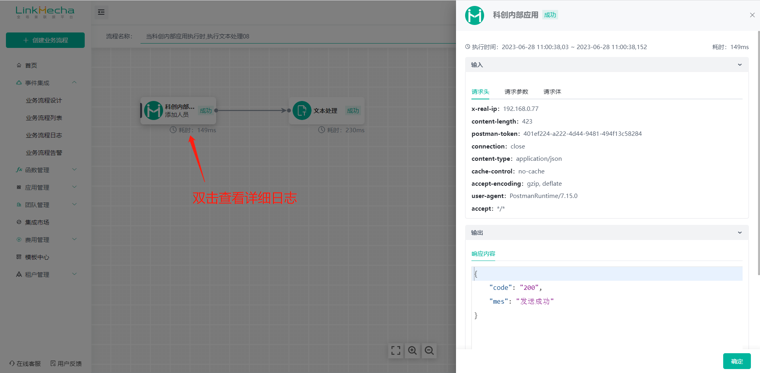The width and height of the screenshot is (760, 373).
Task: Switch to the 请求头 tab
Action: tap(480, 92)
